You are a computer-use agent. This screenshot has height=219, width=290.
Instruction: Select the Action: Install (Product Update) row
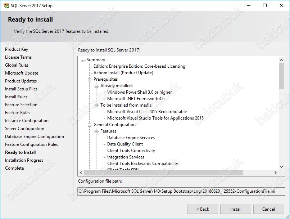[123, 73]
